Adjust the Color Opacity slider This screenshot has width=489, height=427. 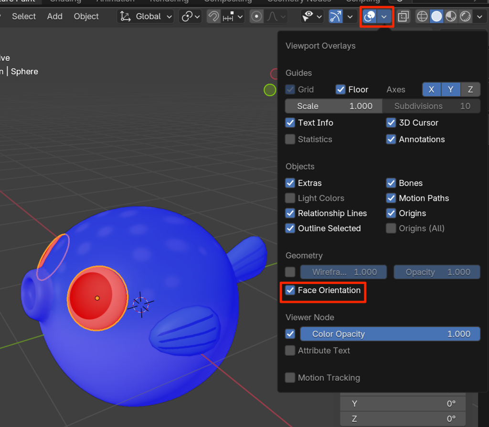pos(390,334)
